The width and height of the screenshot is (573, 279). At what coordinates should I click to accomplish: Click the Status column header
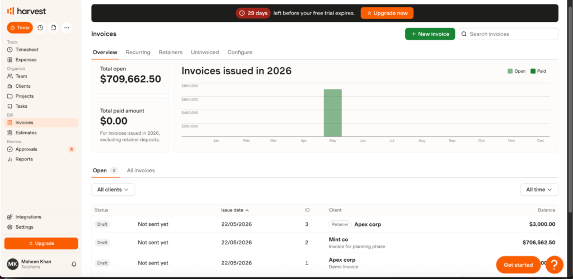coord(101,210)
